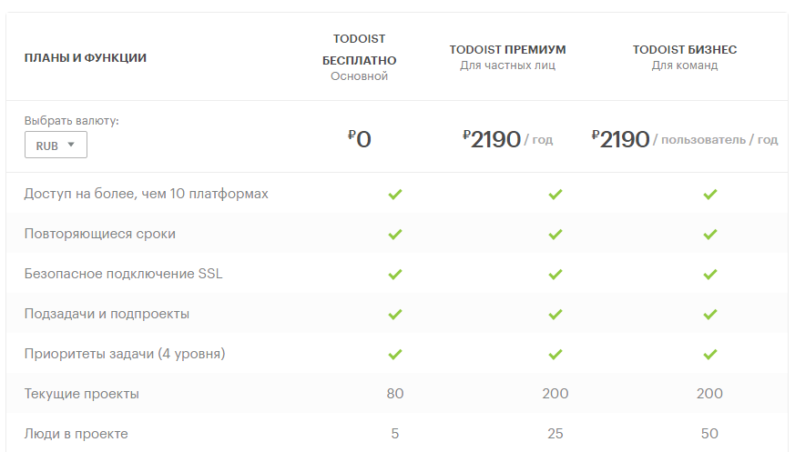Click the Планы и функции heading
795x452 pixels.
(86, 58)
